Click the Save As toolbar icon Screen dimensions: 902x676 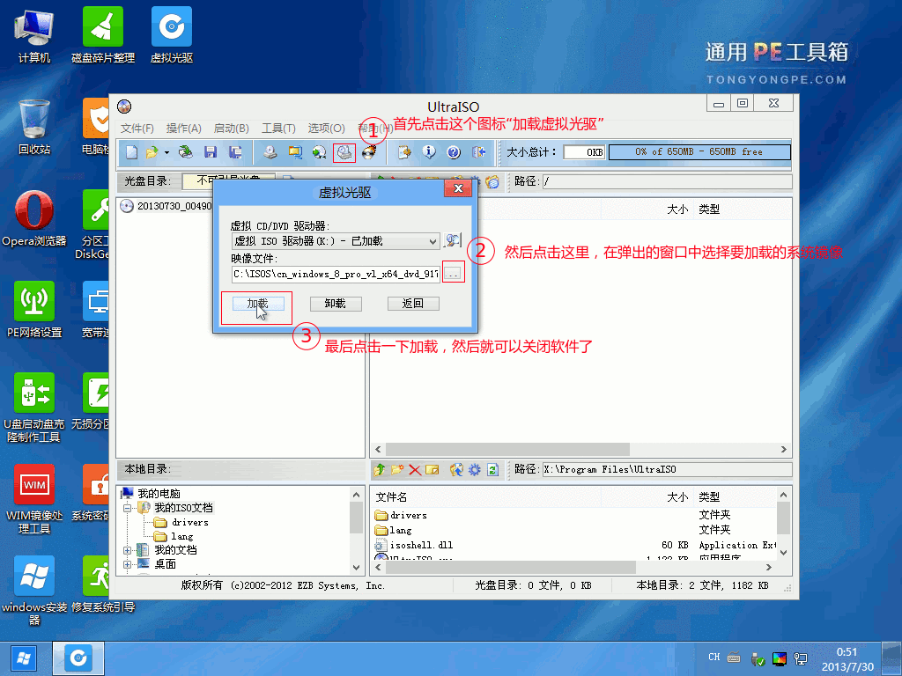pyautogui.click(x=234, y=152)
